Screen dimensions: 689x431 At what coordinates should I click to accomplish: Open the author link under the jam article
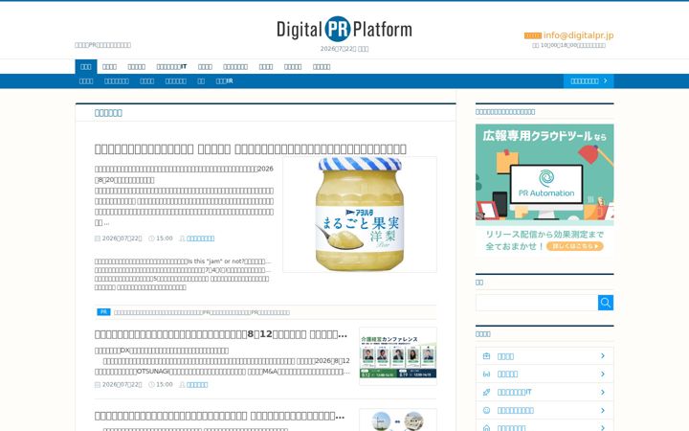click(x=200, y=238)
